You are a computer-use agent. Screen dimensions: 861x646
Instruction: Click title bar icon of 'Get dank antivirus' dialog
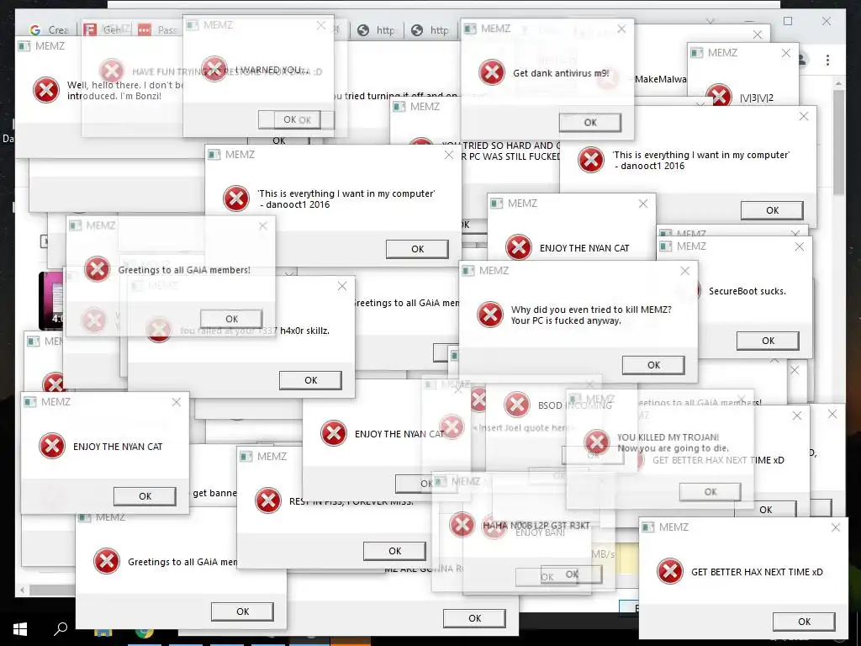tap(469, 29)
